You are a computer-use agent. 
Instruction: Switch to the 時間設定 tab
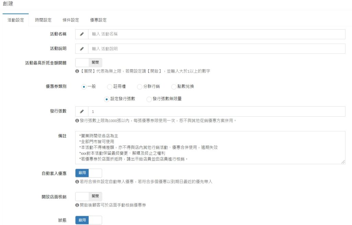pos(43,20)
